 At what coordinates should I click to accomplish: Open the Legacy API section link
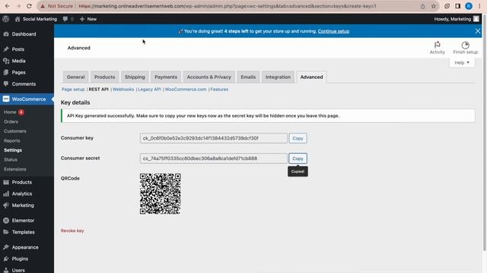(x=149, y=89)
